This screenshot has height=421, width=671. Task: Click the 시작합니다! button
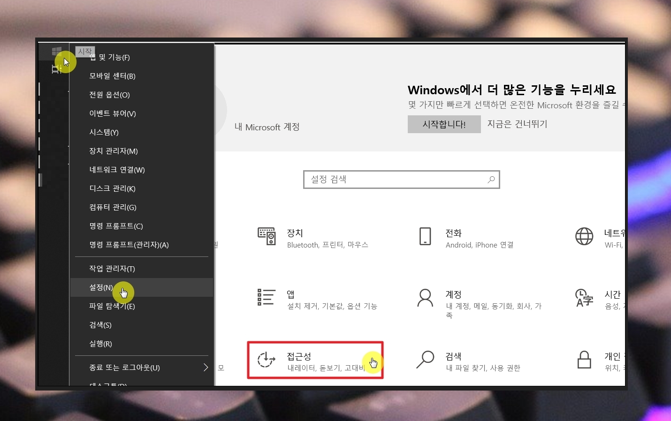(x=444, y=124)
